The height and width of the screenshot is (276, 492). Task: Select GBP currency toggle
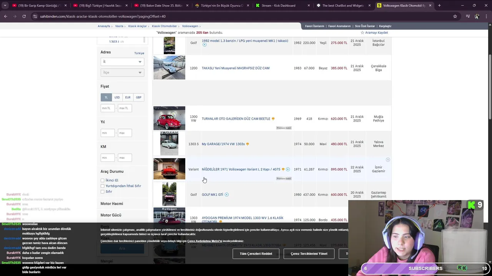coord(138,97)
